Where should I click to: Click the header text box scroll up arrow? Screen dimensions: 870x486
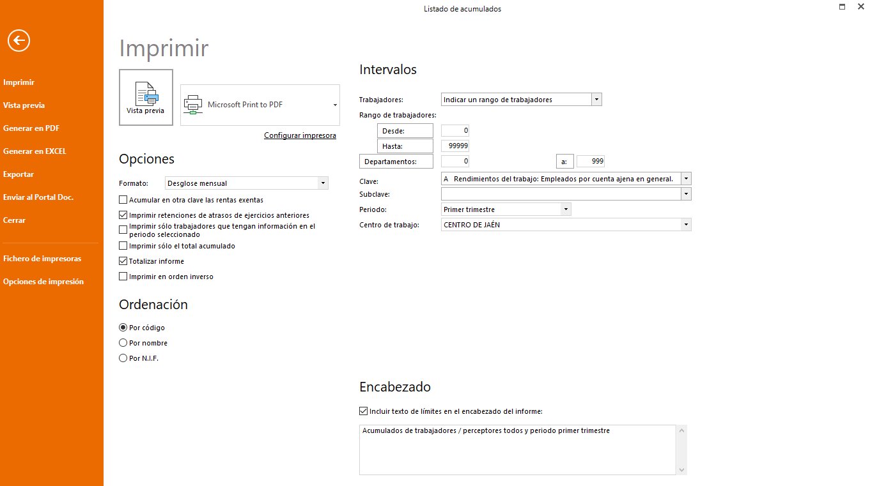coord(681,430)
